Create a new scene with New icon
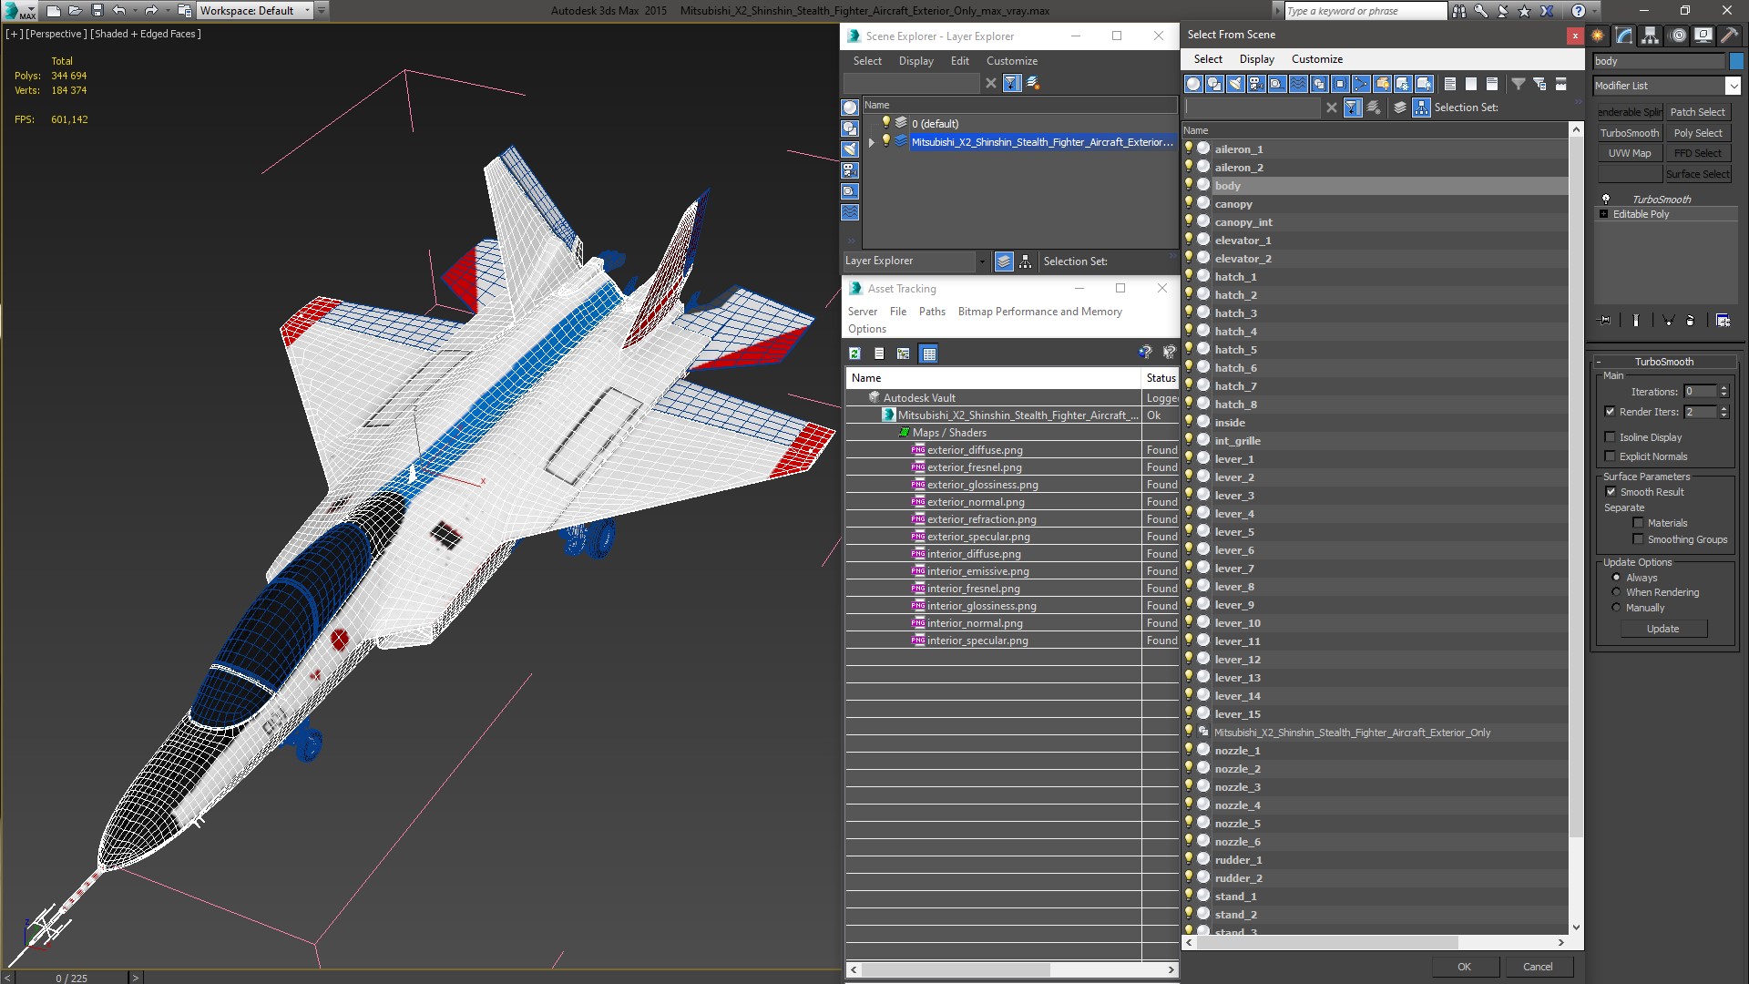Viewport: 1749px width, 984px height. (x=53, y=11)
